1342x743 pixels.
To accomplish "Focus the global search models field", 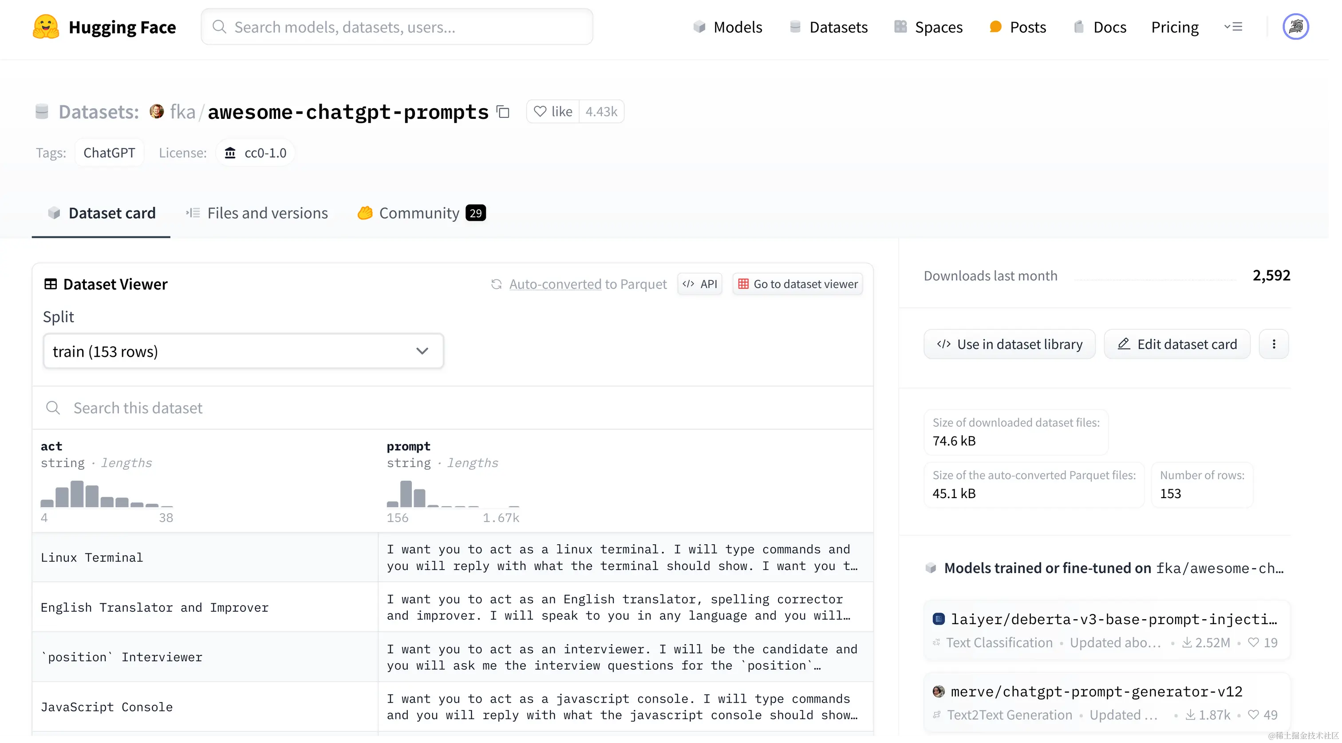I will pyautogui.click(x=397, y=27).
